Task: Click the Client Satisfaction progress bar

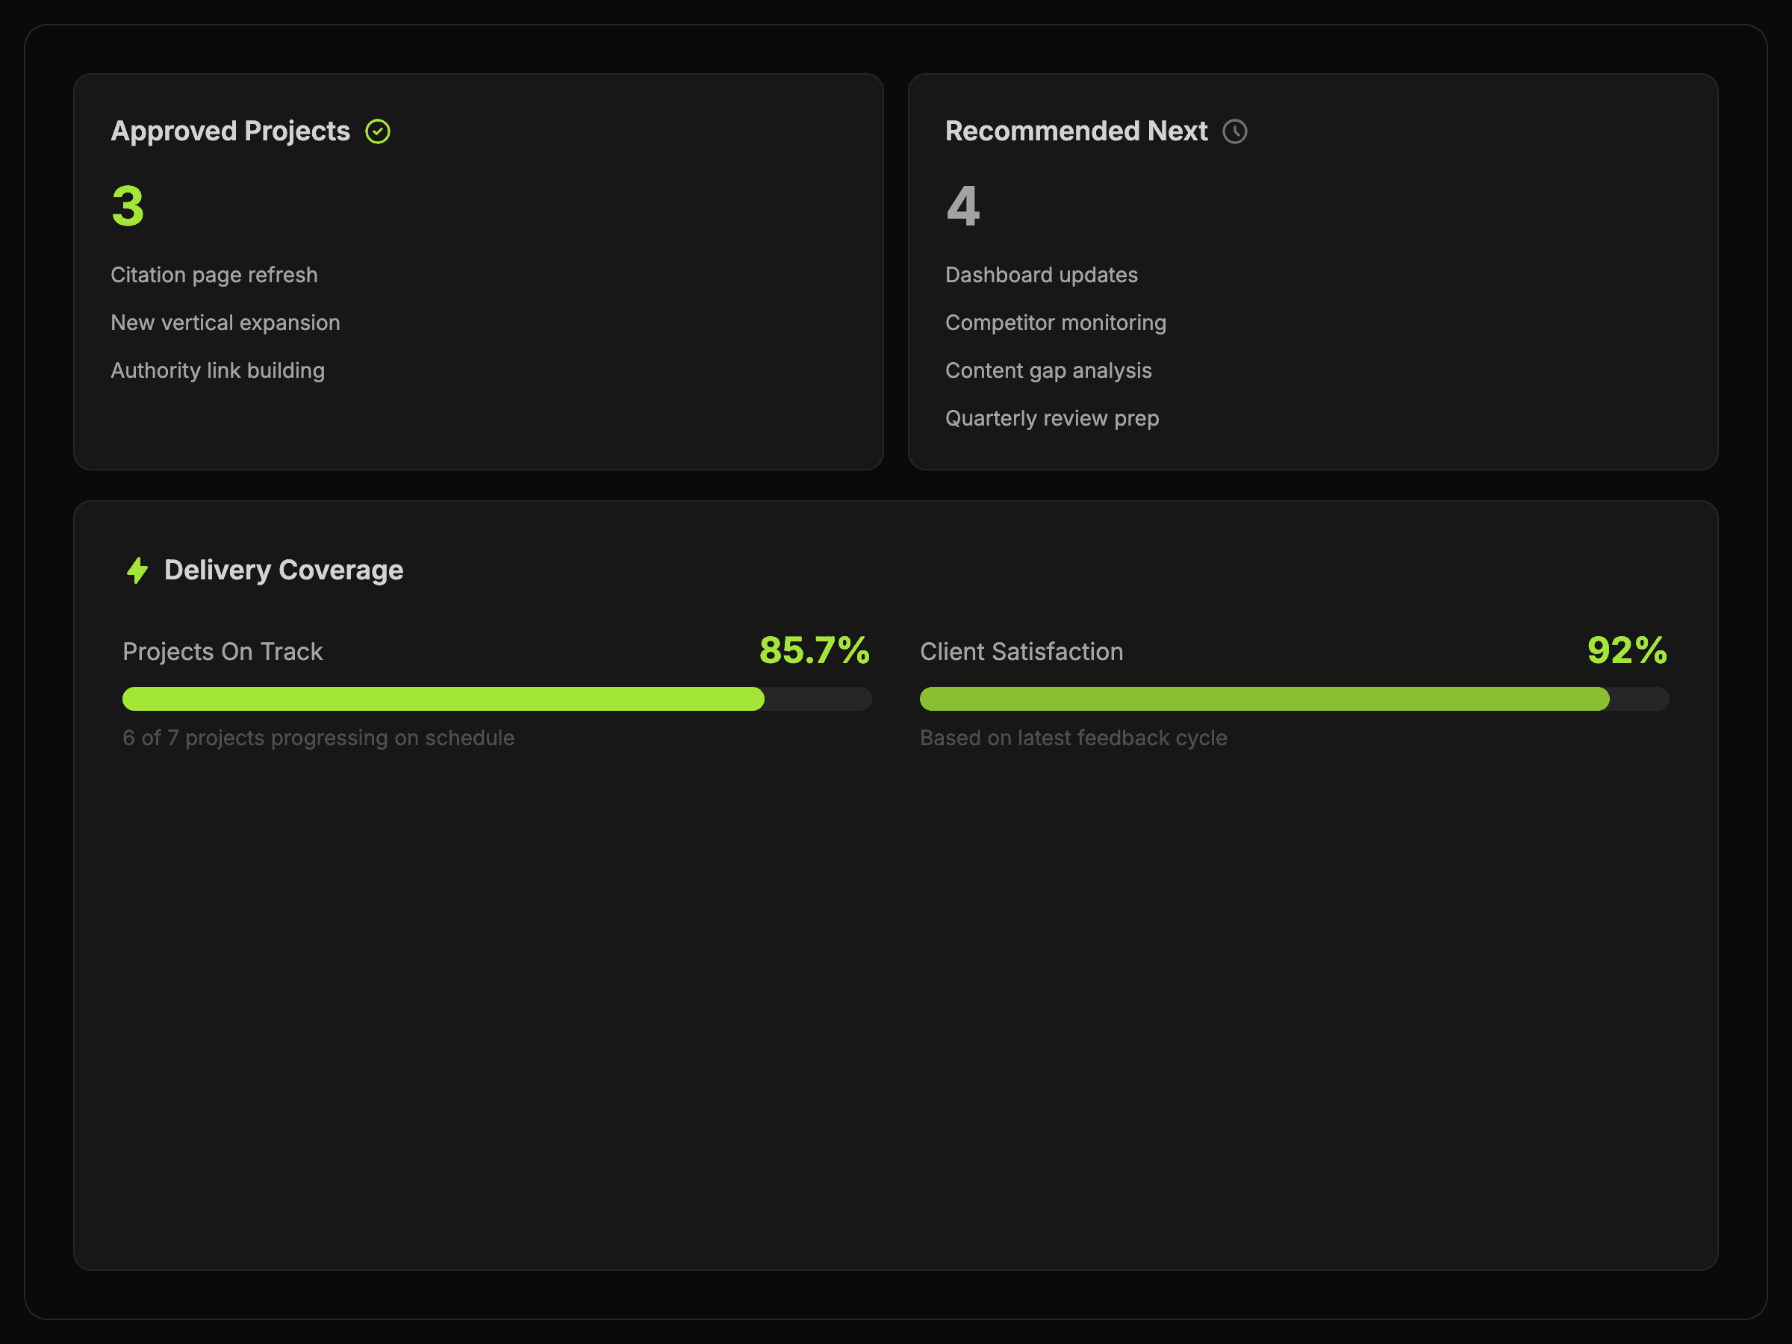Action: [x=1293, y=698]
